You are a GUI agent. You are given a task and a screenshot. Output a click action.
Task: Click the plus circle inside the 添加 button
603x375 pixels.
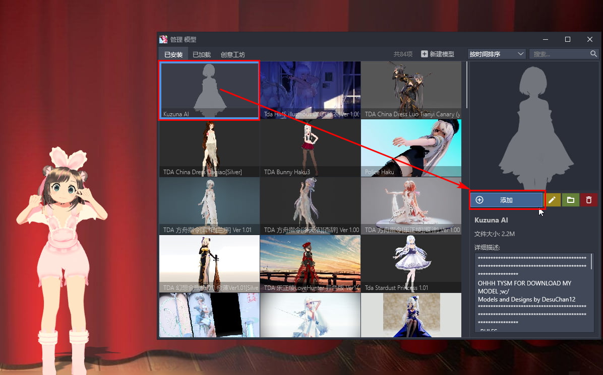tap(479, 200)
